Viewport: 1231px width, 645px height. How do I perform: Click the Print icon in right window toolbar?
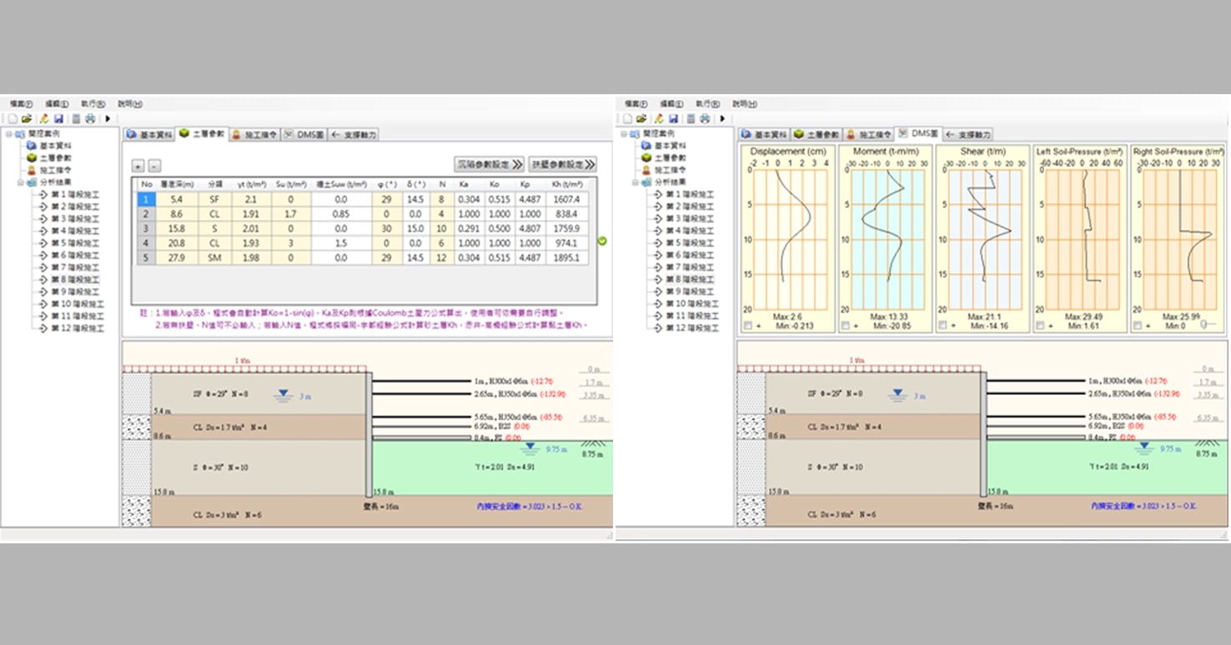click(705, 118)
